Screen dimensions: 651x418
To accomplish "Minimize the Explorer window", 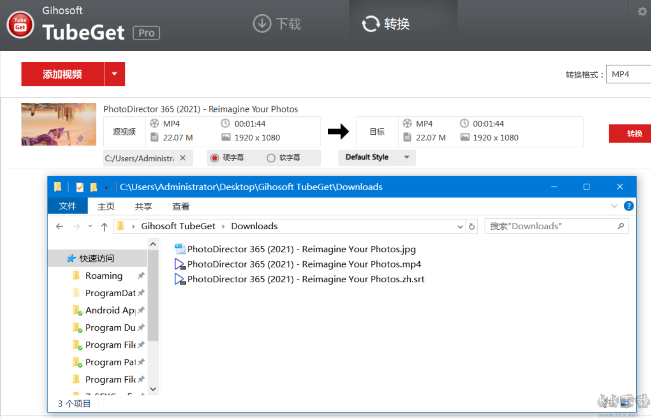I will point(554,186).
